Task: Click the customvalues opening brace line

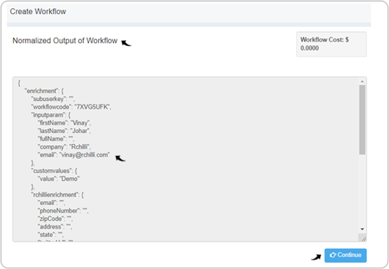Action: click(x=54, y=171)
